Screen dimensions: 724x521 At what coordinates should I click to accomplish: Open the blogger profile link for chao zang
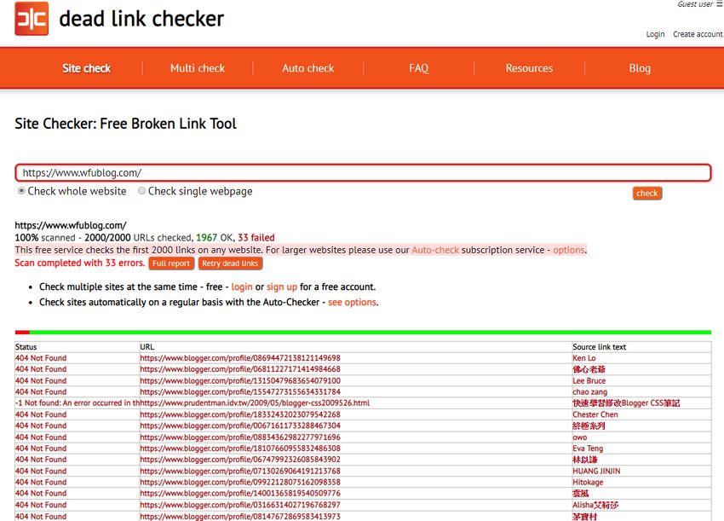240,391
